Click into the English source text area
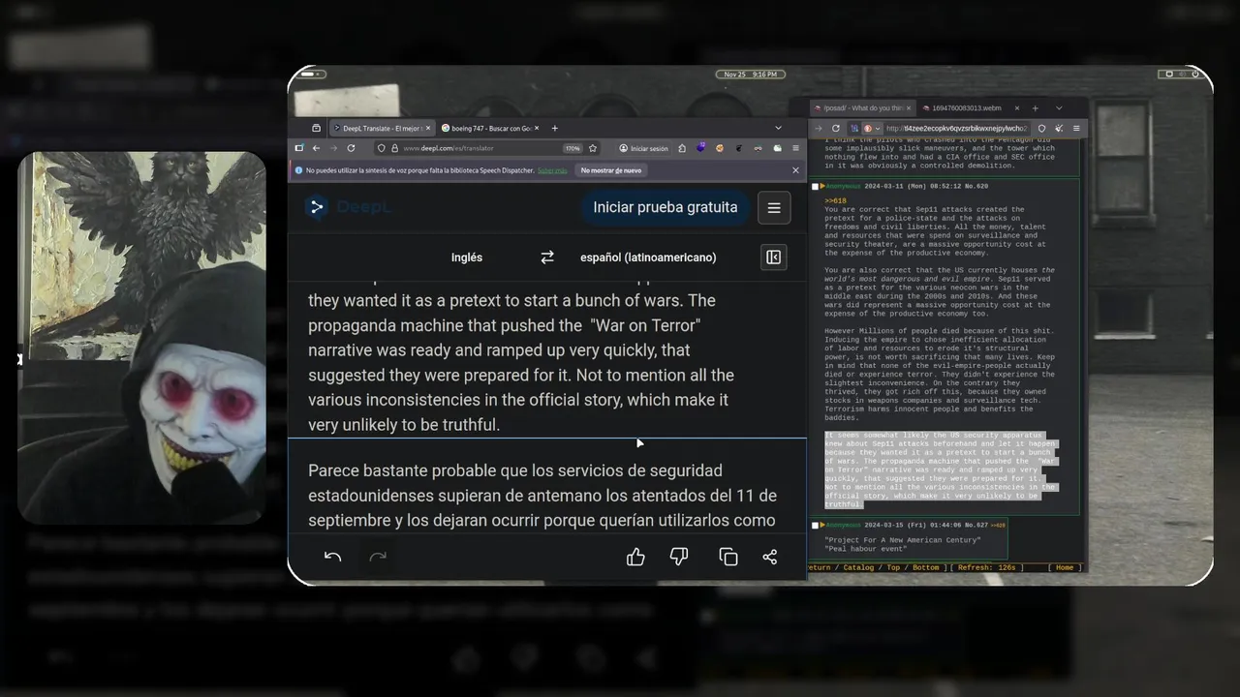The image size is (1240, 697). pyautogui.click(x=547, y=360)
